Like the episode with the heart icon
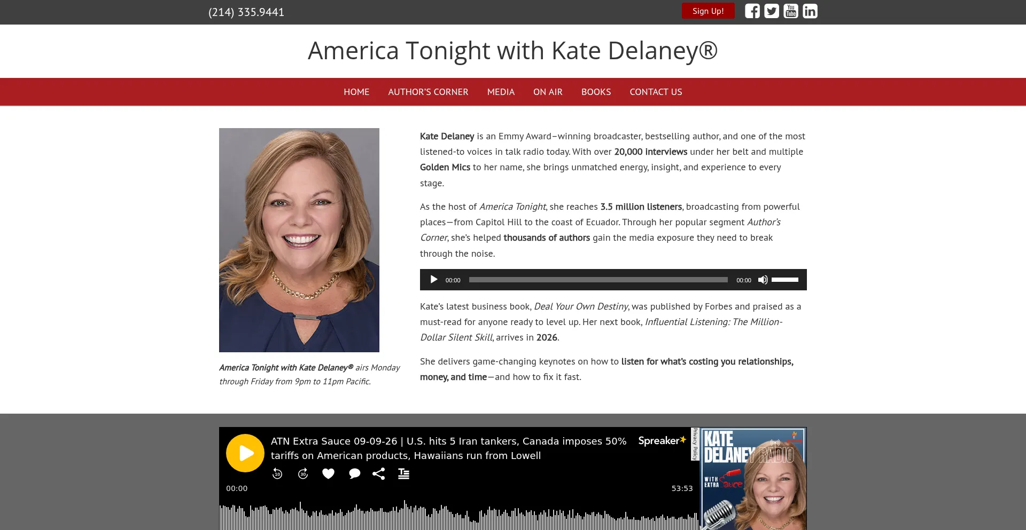 (x=329, y=473)
